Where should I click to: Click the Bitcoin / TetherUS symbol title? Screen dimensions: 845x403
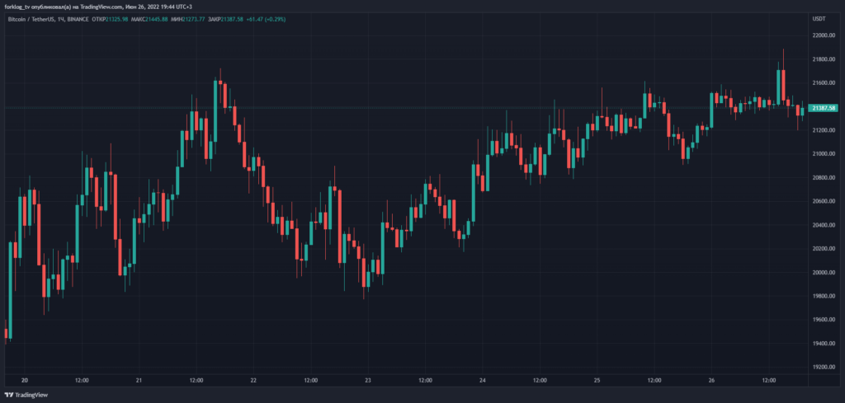pos(39,18)
